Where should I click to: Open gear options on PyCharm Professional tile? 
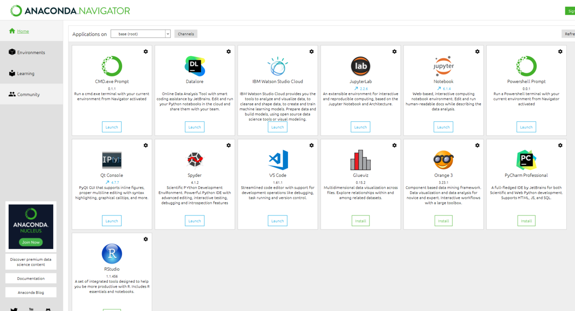coord(560,145)
